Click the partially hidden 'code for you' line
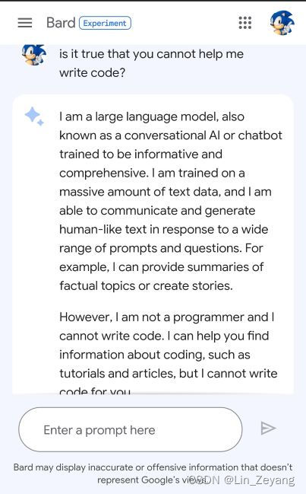Screen dimensions: 306x494 95,391
